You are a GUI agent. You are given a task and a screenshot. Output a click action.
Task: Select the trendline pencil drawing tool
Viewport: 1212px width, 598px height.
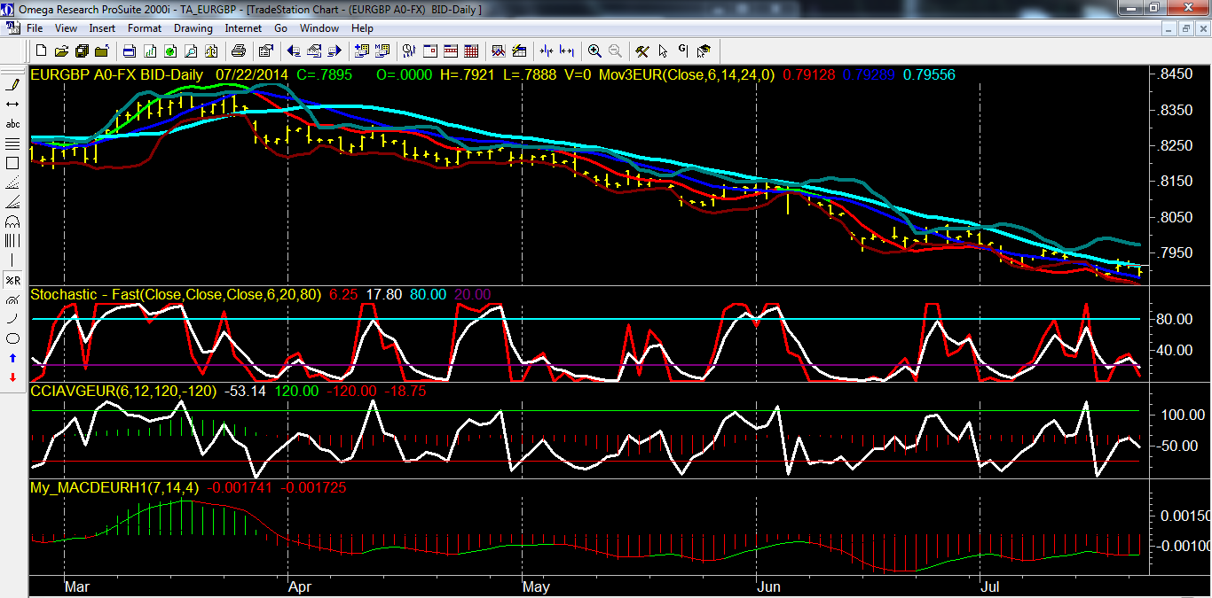click(x=12, y=85)
